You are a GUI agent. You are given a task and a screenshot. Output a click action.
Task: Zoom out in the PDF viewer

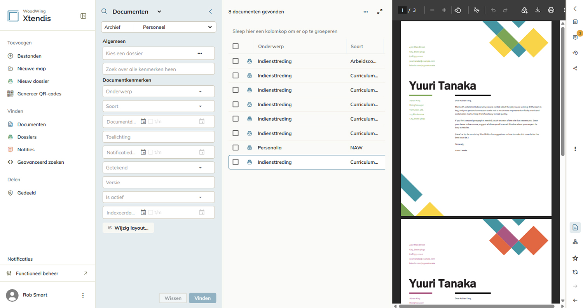click(432, 10)
